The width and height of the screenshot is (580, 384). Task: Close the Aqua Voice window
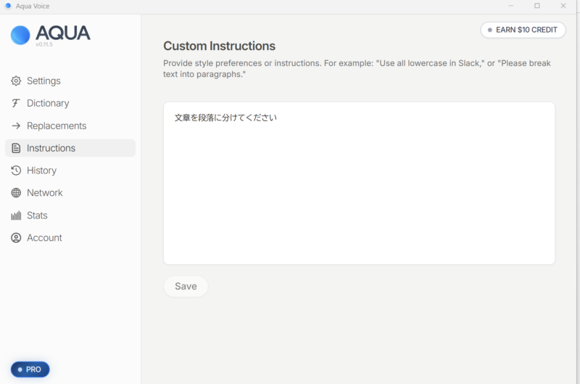(563, 6)
